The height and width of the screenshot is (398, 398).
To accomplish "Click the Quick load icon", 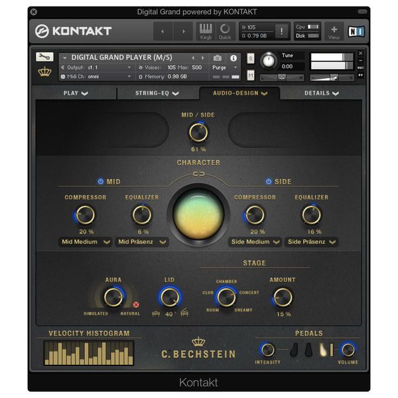I will (225, 31).
